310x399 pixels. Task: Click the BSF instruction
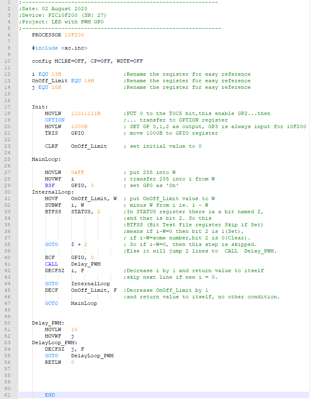tap(50, 185)
